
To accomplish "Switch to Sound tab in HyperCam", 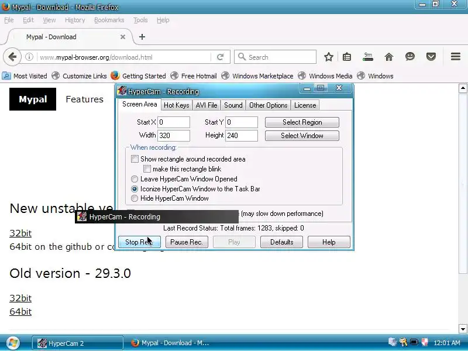I will (233, 105).
